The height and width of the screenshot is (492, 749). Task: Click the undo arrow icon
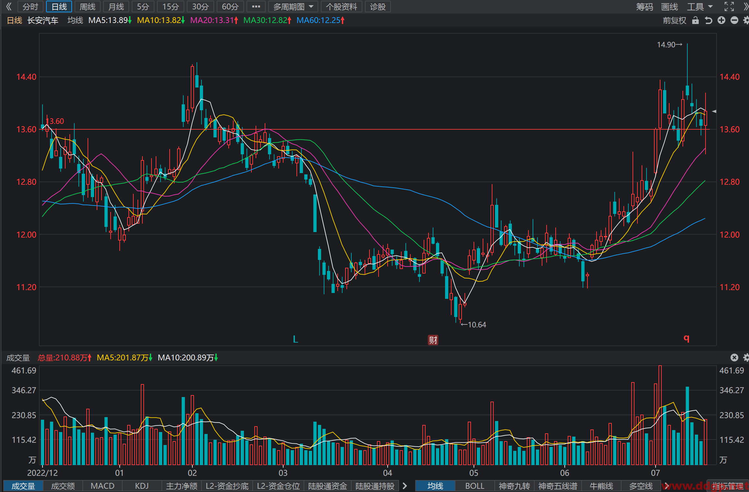708,20
